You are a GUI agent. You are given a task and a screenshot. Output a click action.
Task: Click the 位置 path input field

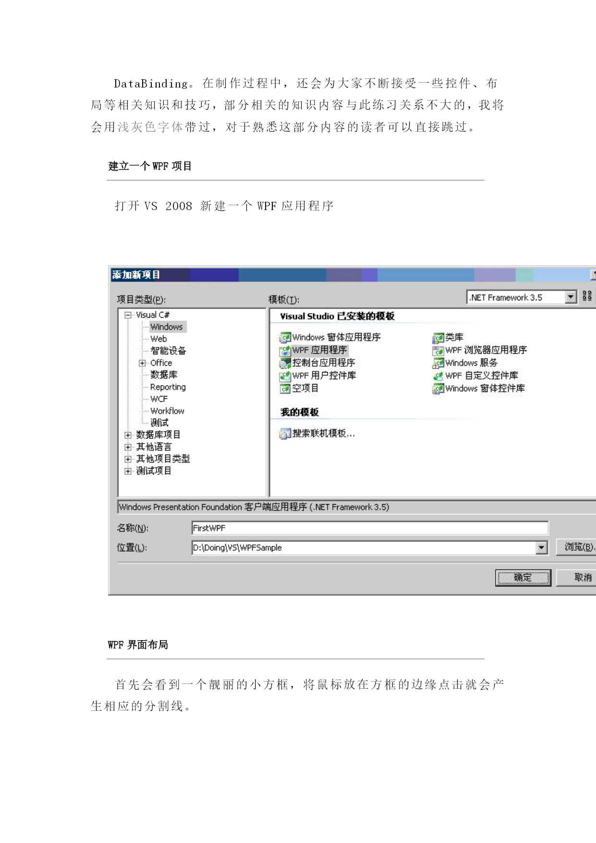[x=364, y=547]
